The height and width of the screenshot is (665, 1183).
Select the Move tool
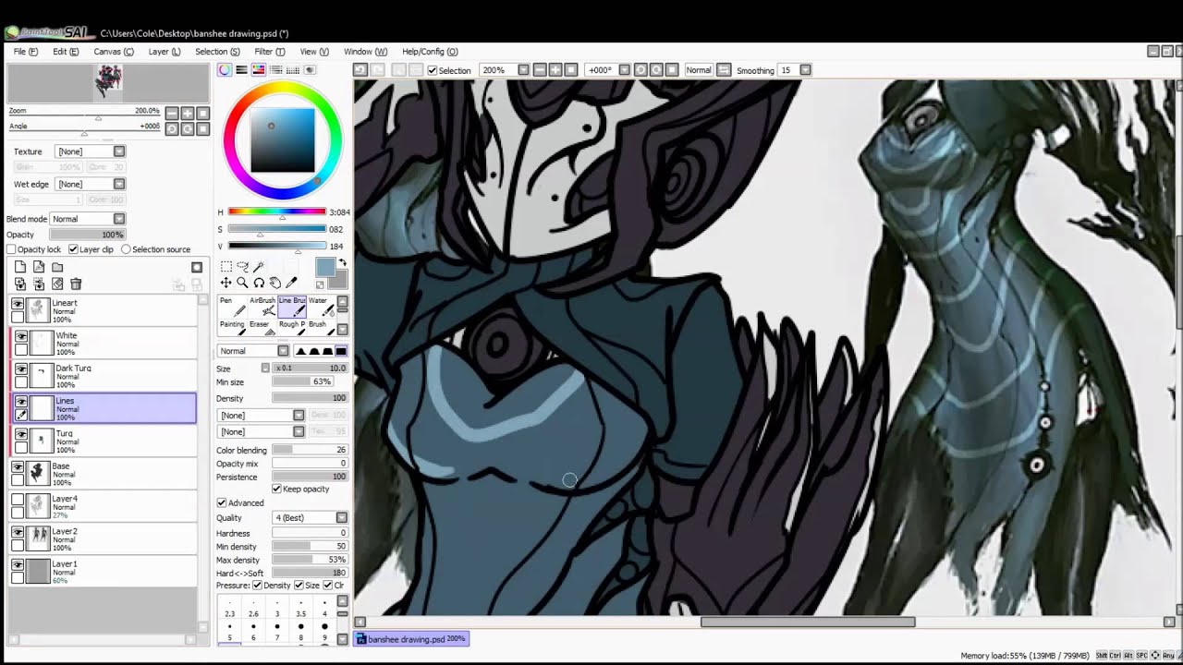pos(226,283)
